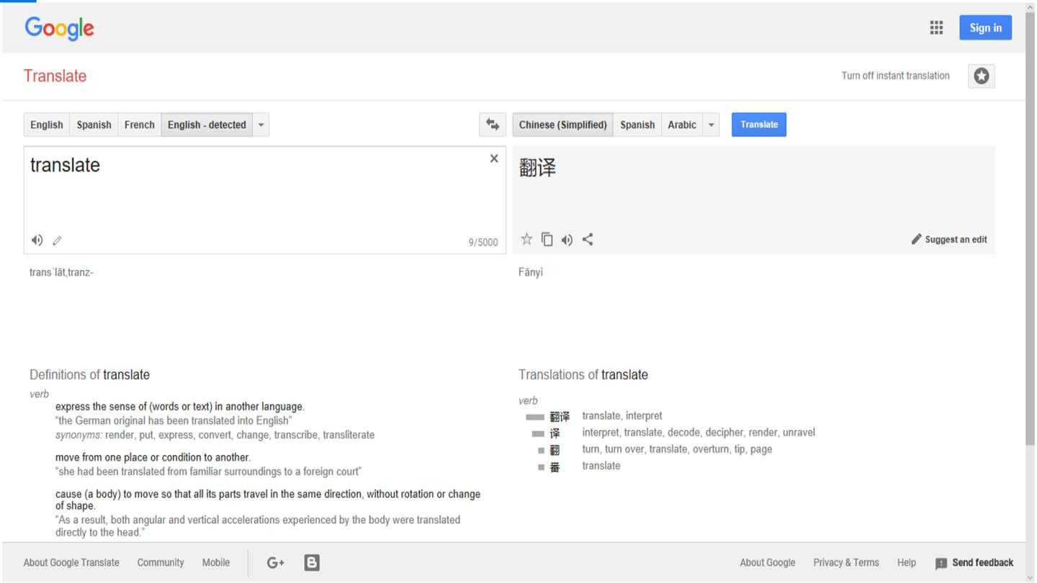Open the About Google link
The height and width of the screenshot is (583, 1037).
[x=768, y=563]
